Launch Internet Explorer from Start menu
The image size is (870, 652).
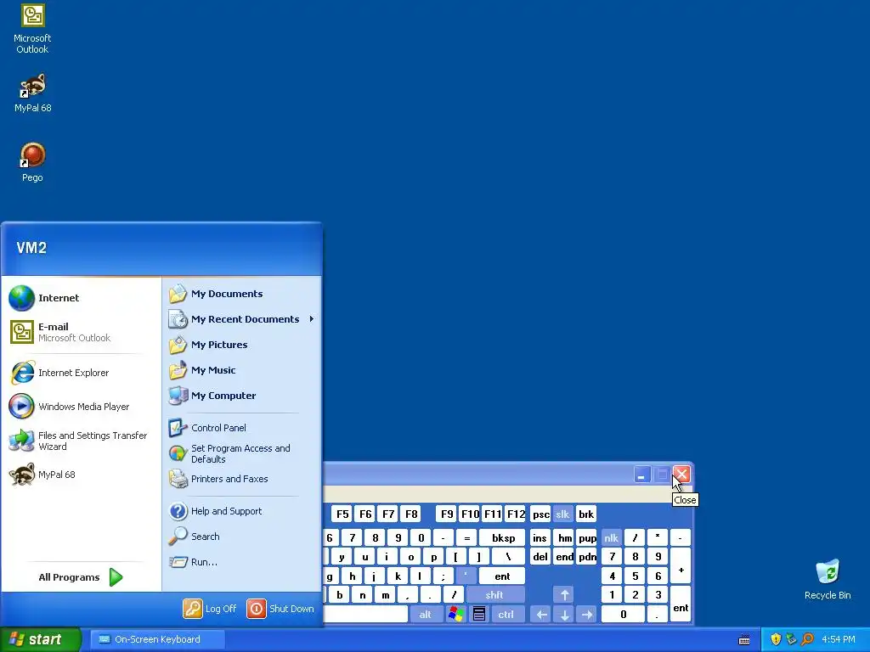[x=82, y=373]
